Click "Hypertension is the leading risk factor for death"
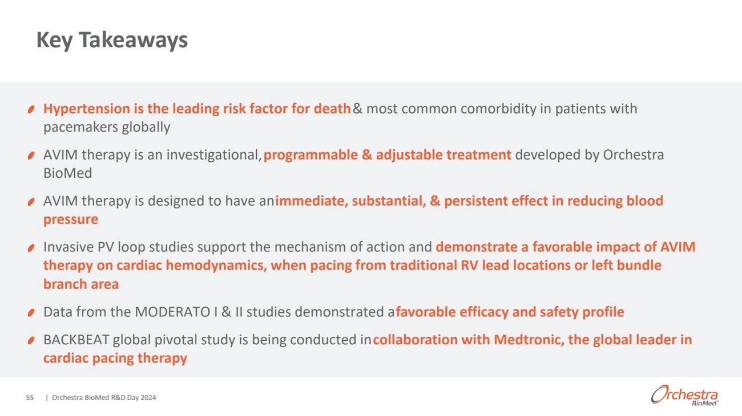Screen dimensions: 742x416 click(x=197, y=108)
